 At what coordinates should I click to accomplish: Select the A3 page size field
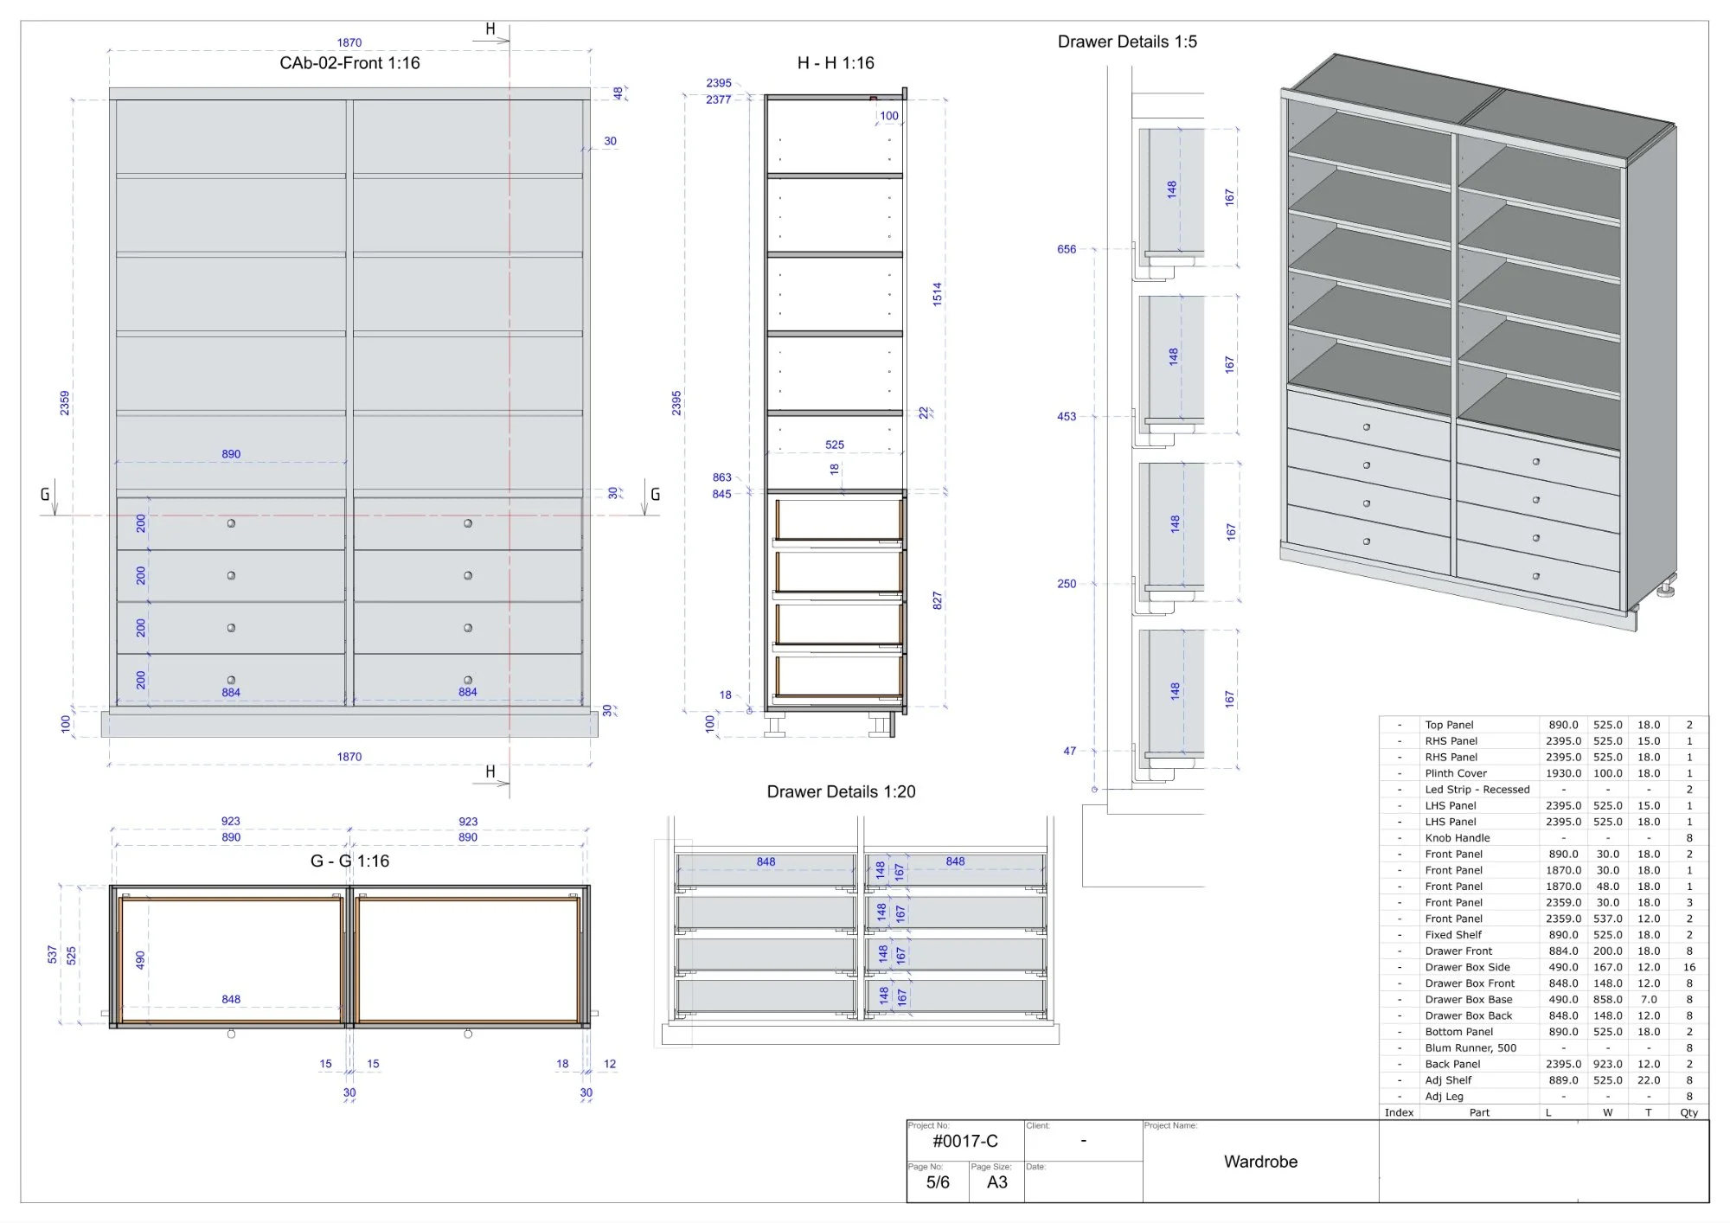(x=996, y=1182)
